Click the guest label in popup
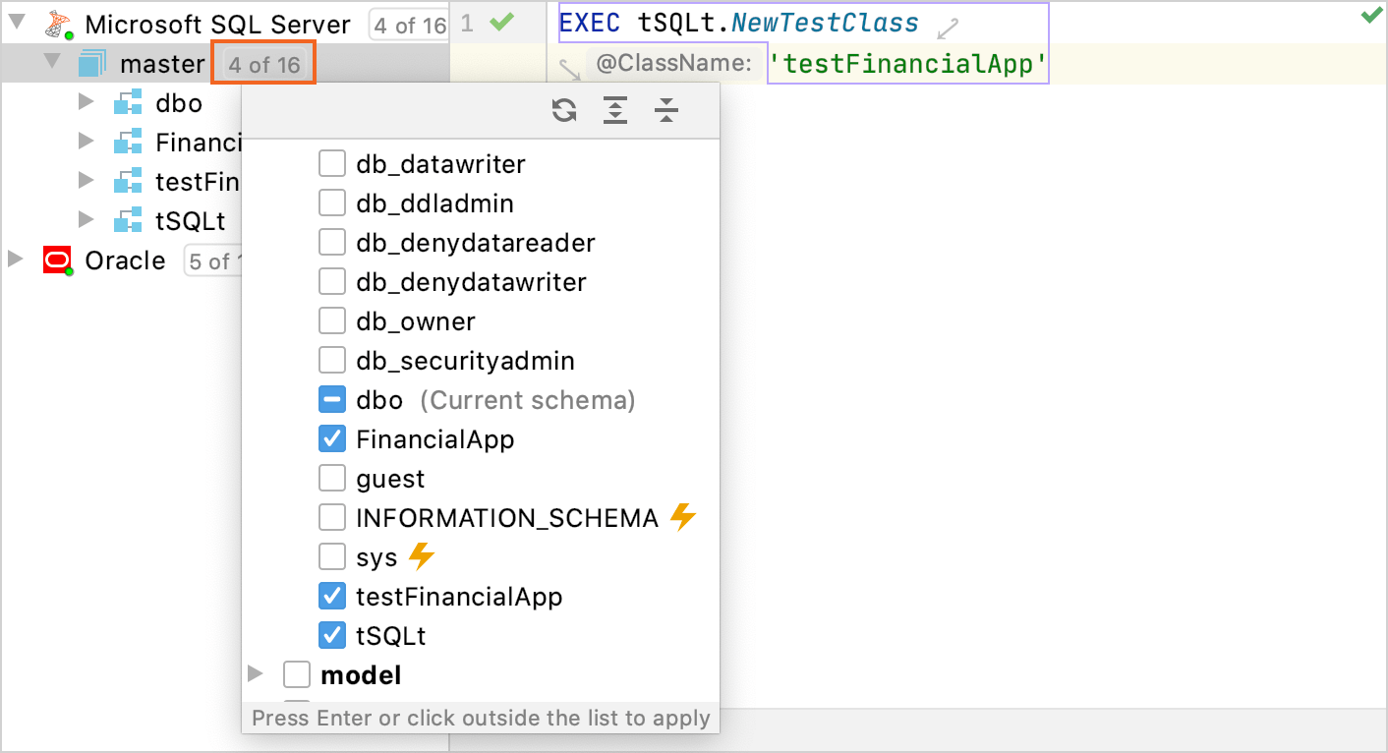Viewport: 1388px width, 753px height. (390, 479)
